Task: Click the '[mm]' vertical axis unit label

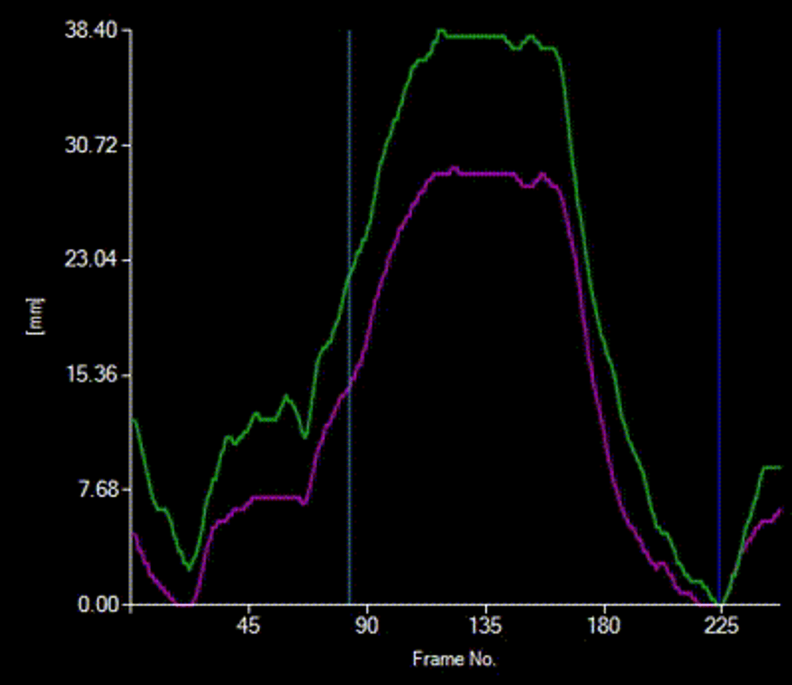Action: point(36,316)
